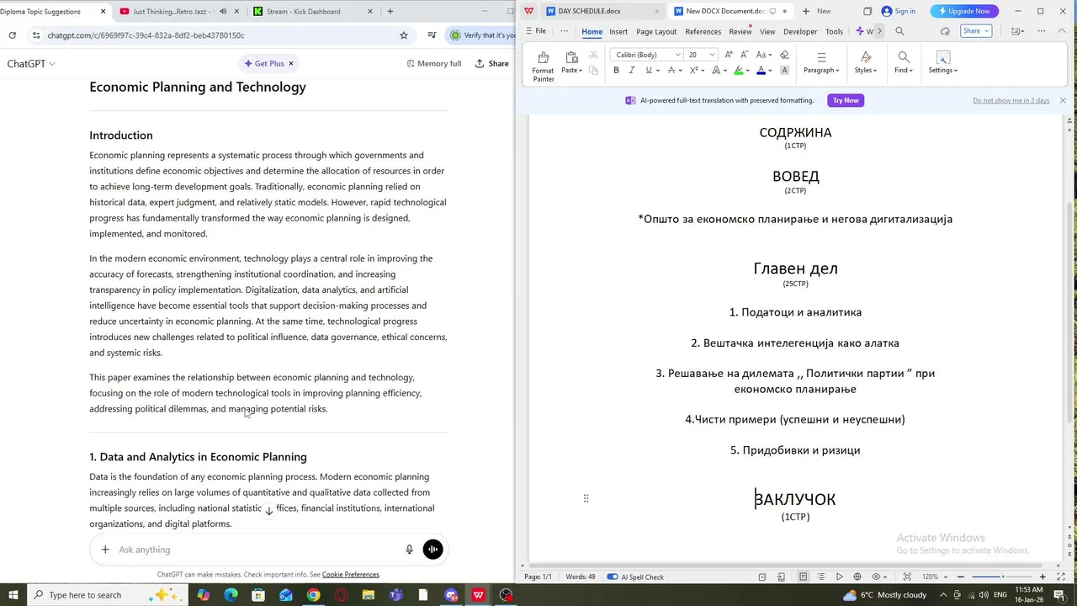The height and width of the screenshot is (606, 1077).
Task: Open the Change Case Aa dropdown
Action: click(762, 55)
